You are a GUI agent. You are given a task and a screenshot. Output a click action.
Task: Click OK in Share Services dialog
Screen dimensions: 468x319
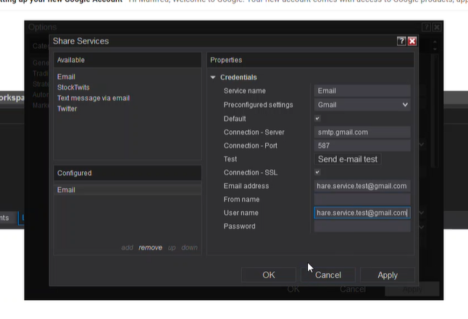click(269, 275)
